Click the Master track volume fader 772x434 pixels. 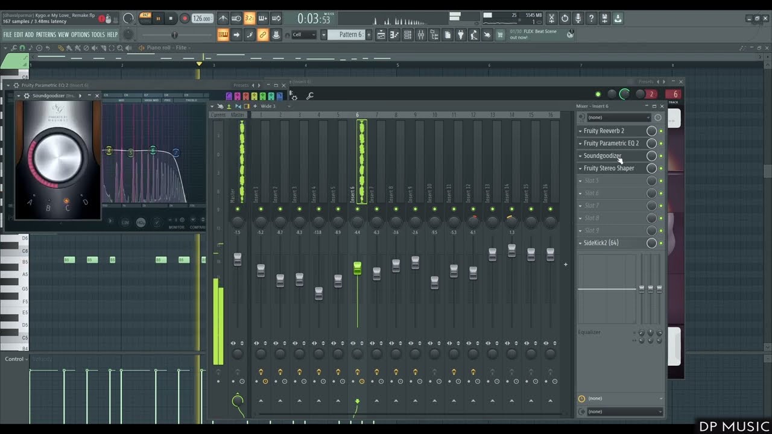(238, 259)
